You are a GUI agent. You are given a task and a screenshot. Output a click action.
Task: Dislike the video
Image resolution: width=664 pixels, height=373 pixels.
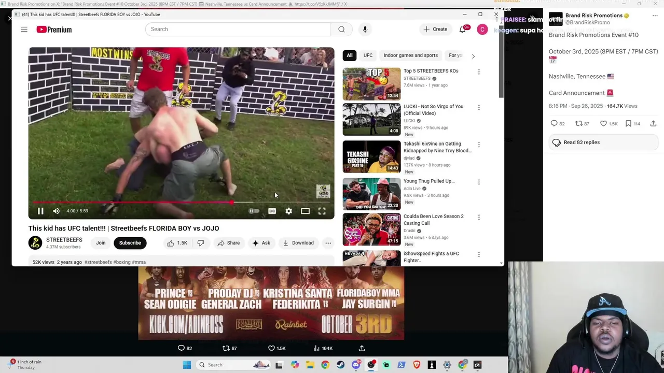pyautogui.click(x=201, y=242)
